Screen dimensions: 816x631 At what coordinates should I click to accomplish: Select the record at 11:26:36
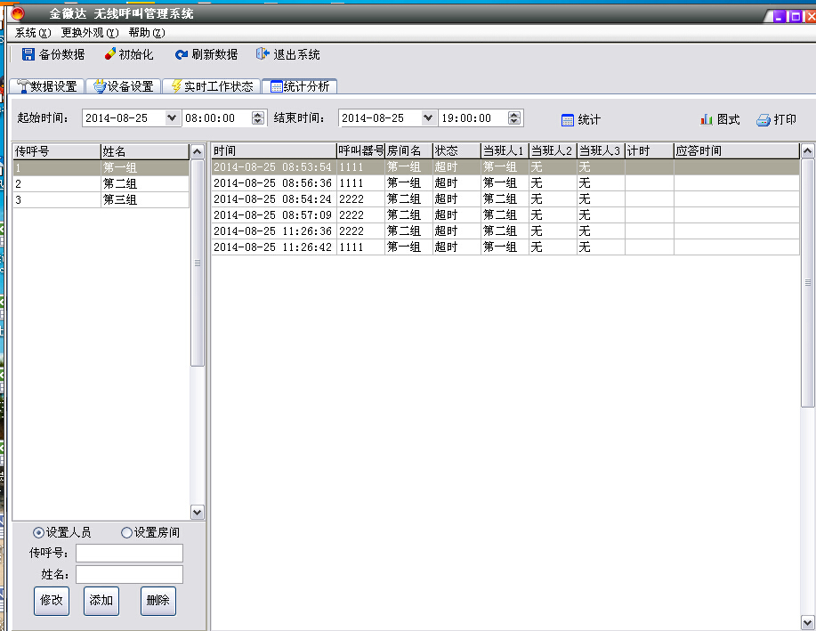(505, 231)
